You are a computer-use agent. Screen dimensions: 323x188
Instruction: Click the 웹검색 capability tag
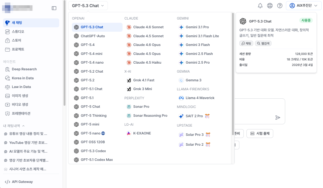click(263, 43)
